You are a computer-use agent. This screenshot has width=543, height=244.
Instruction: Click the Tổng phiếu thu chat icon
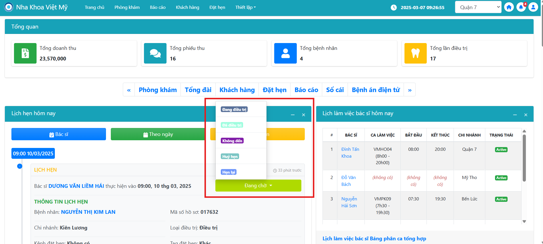tap(155, 53)
